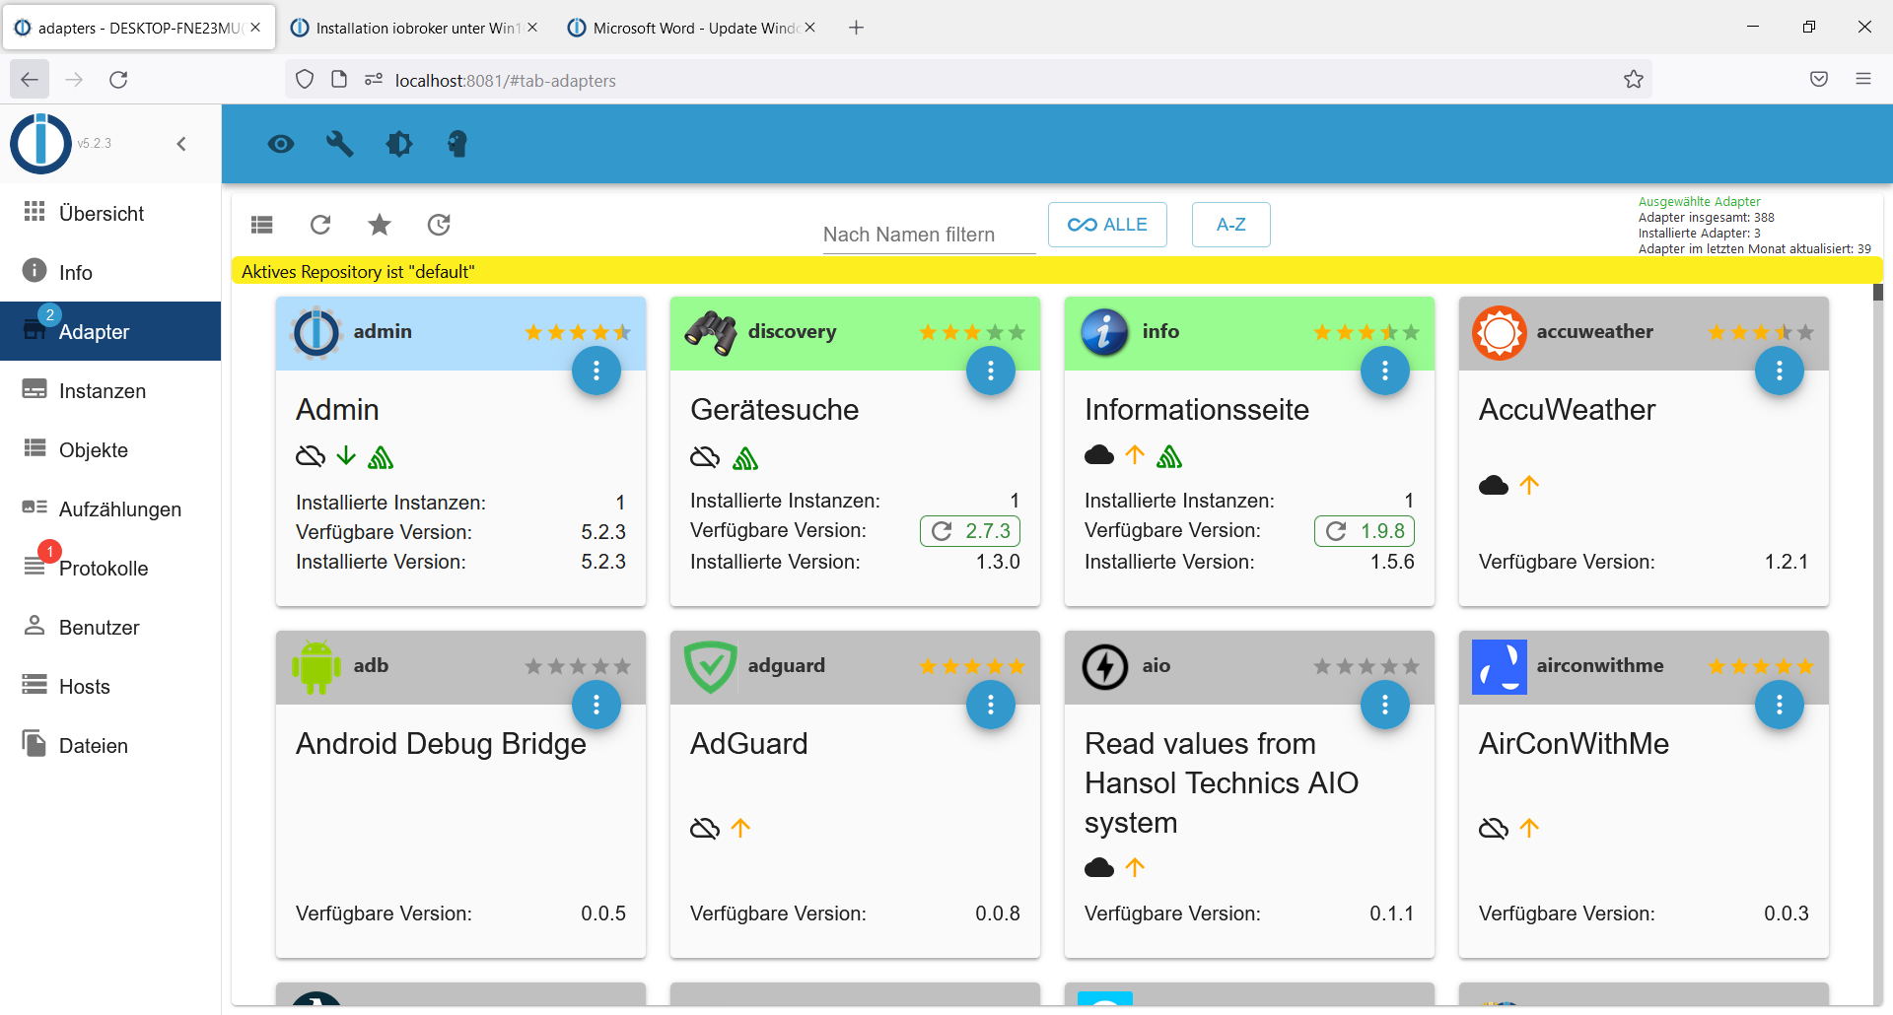Viewport: 1893px width, 1015px height.
Task: Open Benutzer in the sidebar
Action: [x=110, y=627]
